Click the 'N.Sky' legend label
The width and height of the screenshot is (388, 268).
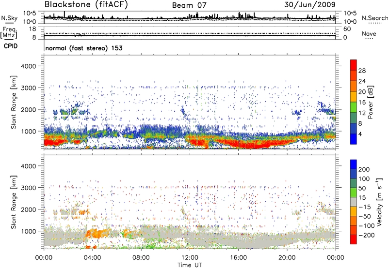[9, 18]
